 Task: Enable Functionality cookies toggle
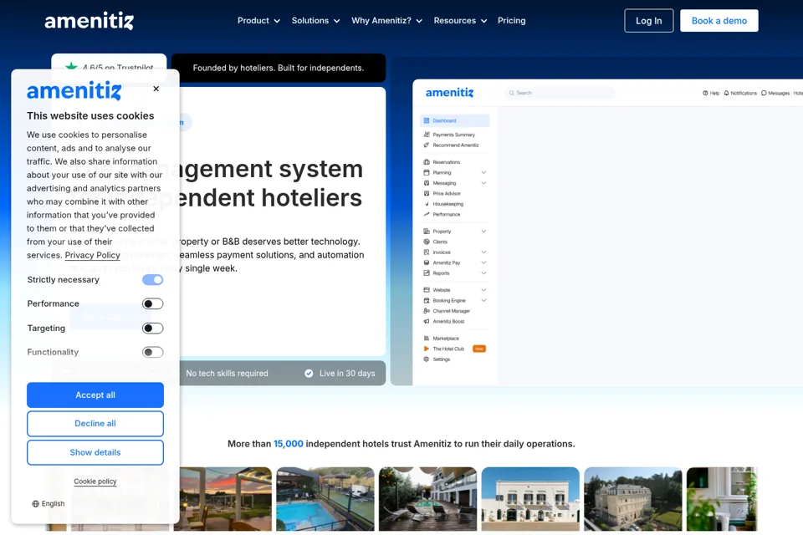tap(152, 352)
